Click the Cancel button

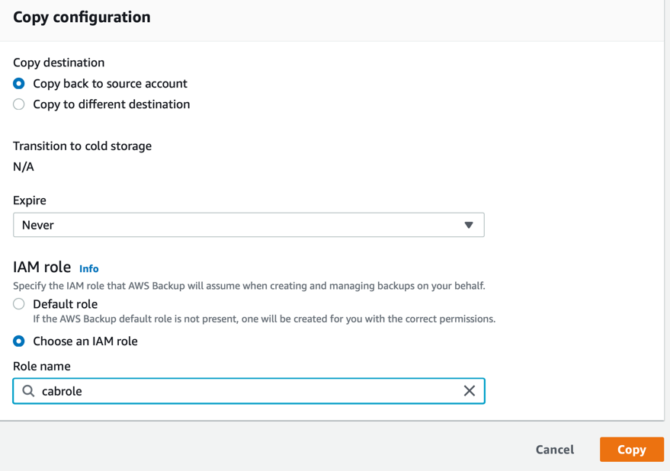coord(554,450)
